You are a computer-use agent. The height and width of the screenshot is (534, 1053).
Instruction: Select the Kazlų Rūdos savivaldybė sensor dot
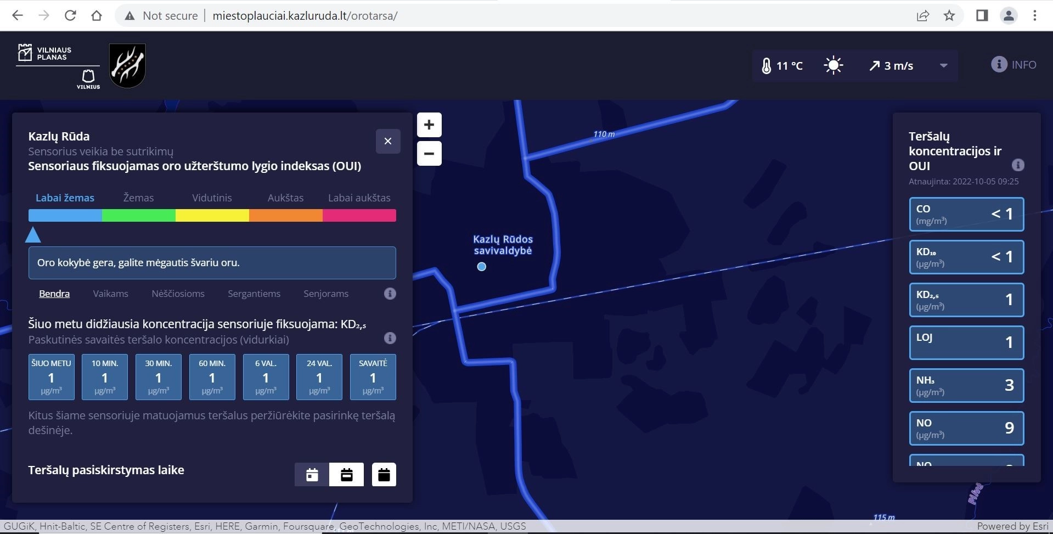coord(482,267)
